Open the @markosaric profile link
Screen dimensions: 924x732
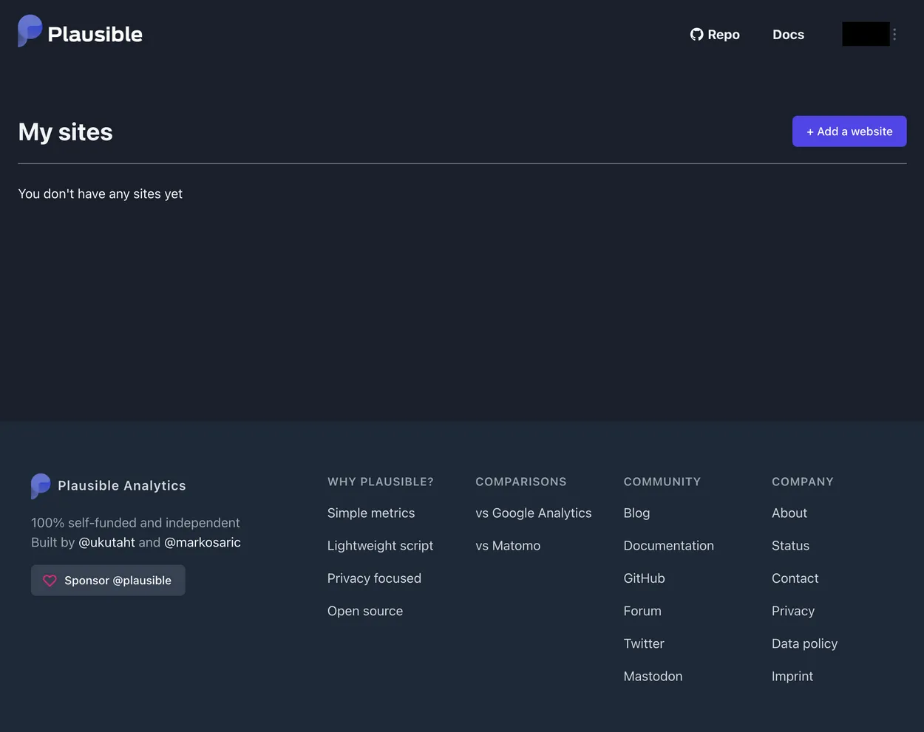coord(203,541)
